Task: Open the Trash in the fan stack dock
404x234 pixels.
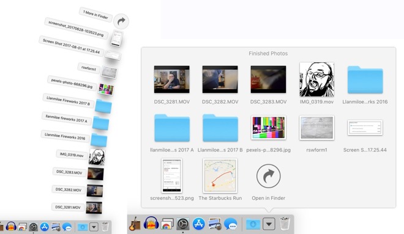Action: point(105,227)
